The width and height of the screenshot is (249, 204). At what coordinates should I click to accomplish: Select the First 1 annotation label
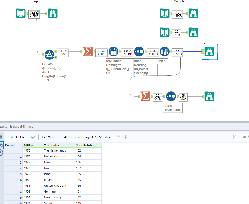[x=162, y=61]
